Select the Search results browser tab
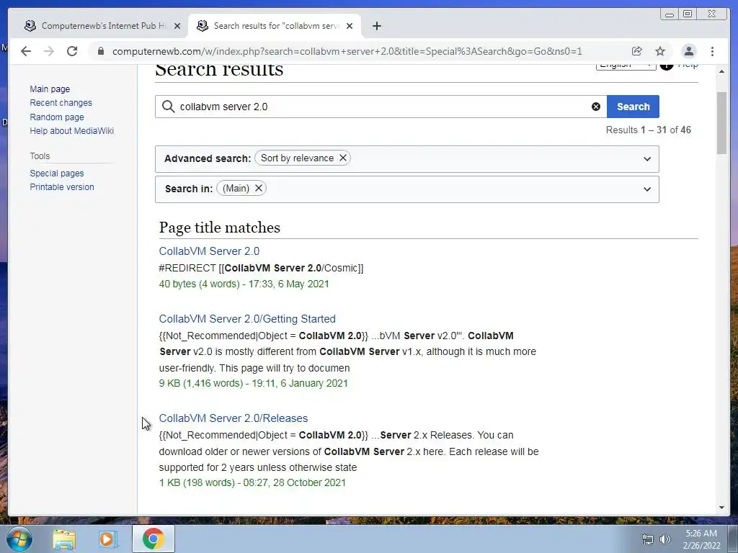The height and width of the screenshot is (553, 738). click(x=275, y=26)
